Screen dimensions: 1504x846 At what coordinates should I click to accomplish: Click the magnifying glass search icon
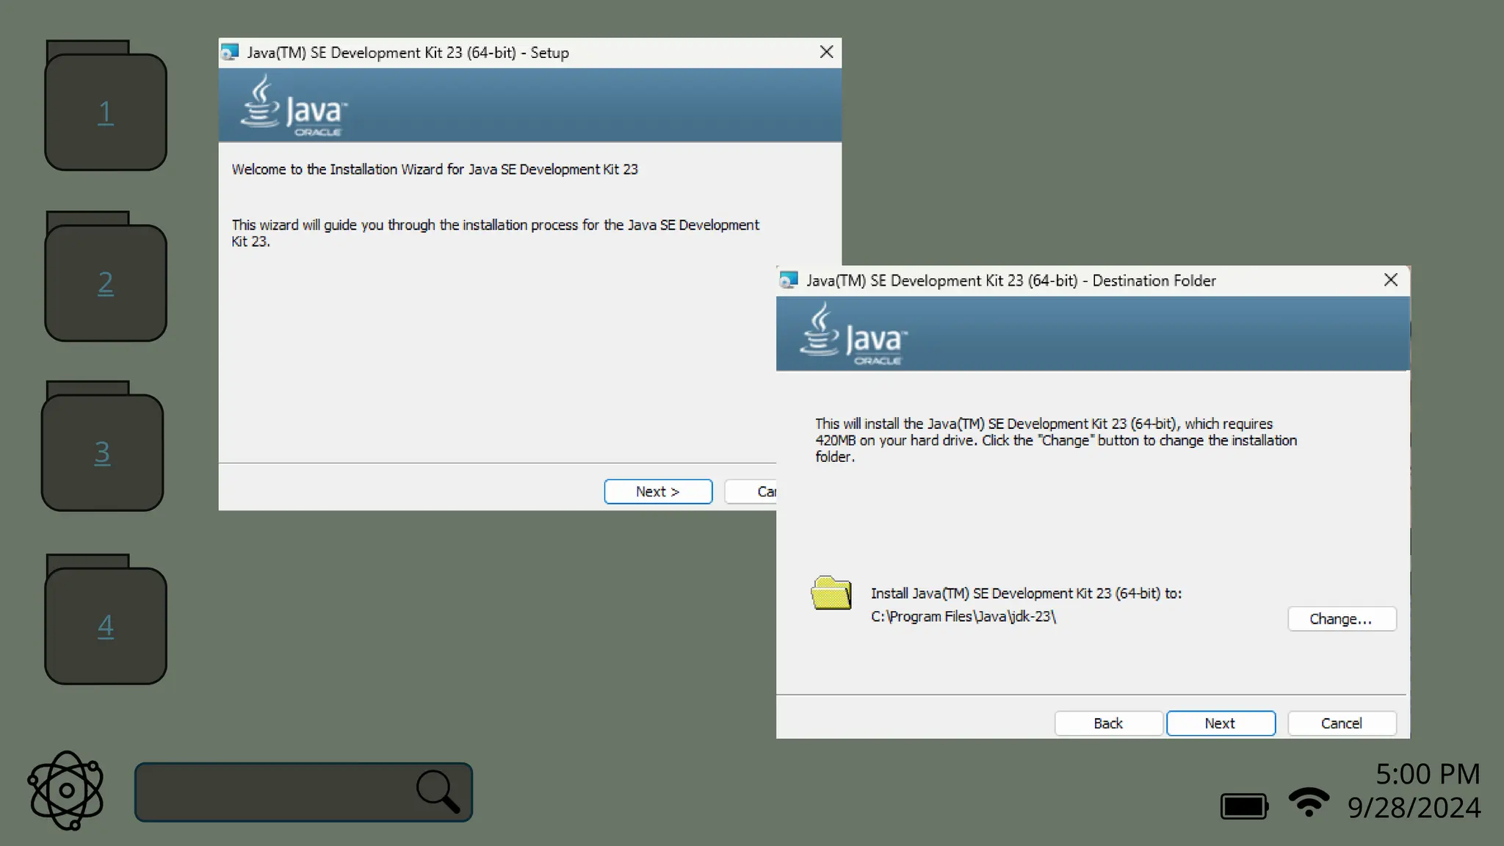[x=438, y=792]
